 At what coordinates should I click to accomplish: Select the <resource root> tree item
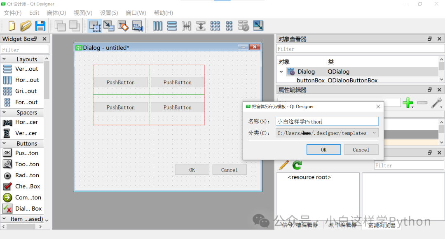coord(309,177)
